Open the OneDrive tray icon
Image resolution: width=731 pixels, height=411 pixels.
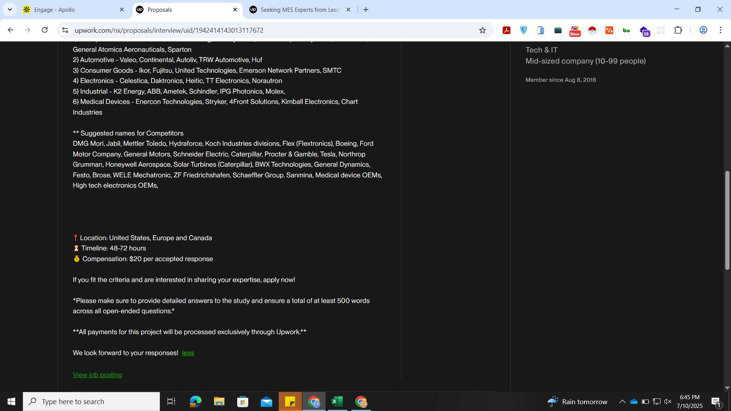click(x=634, y=401)
